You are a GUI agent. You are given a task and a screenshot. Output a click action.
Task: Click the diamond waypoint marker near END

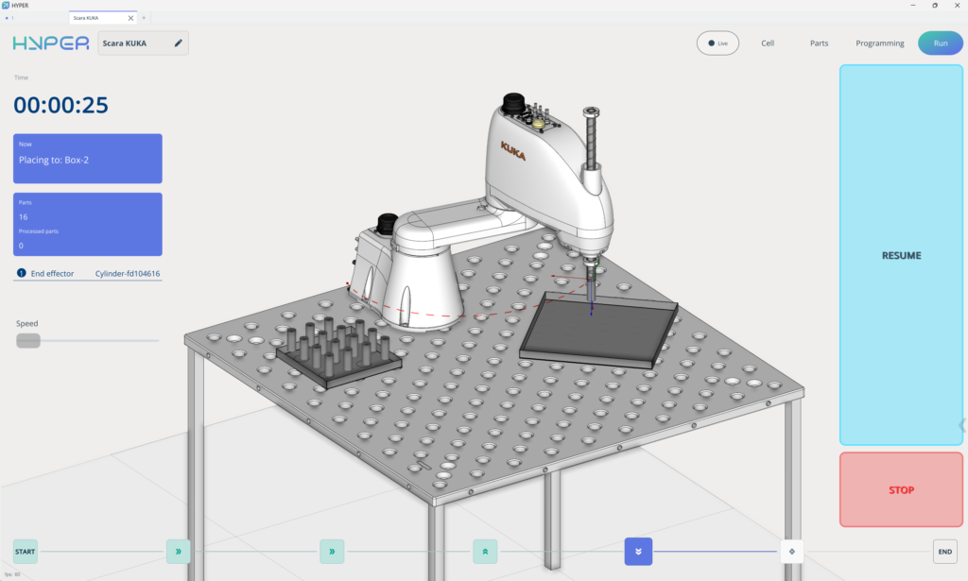[791, 551]
